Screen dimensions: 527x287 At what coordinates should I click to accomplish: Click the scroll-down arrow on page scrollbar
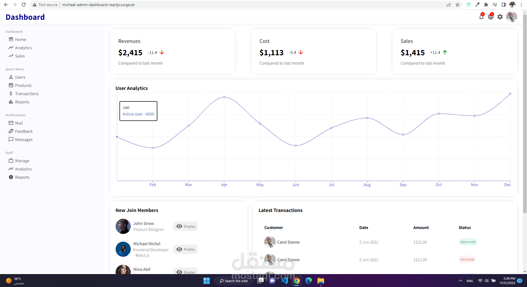tap(525, 272)
